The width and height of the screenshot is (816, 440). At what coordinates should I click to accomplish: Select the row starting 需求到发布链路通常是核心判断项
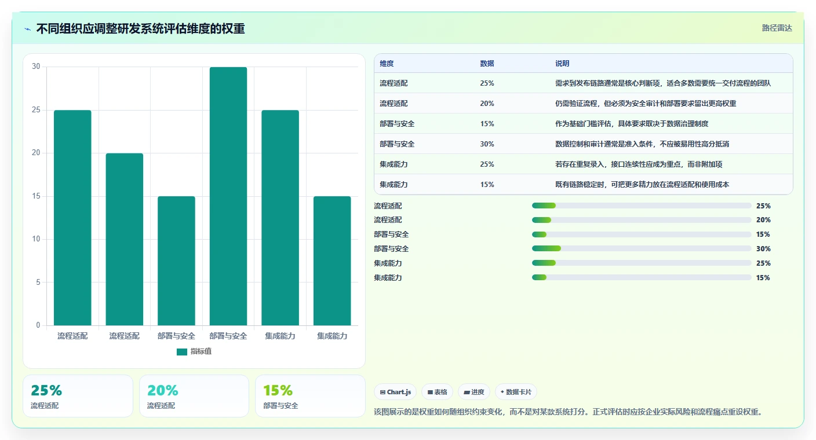click(584, 83)
